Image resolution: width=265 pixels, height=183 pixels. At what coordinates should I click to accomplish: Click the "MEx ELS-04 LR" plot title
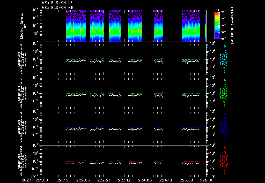(x=57, y=3)
